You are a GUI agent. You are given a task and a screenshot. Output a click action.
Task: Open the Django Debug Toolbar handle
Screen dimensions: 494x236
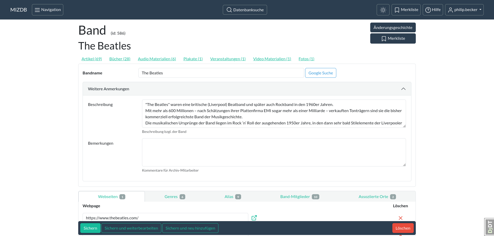click(x=489, y=227)
